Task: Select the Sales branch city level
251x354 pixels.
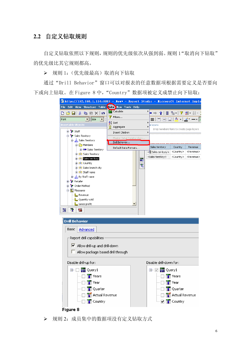Action: coord(92,168)
